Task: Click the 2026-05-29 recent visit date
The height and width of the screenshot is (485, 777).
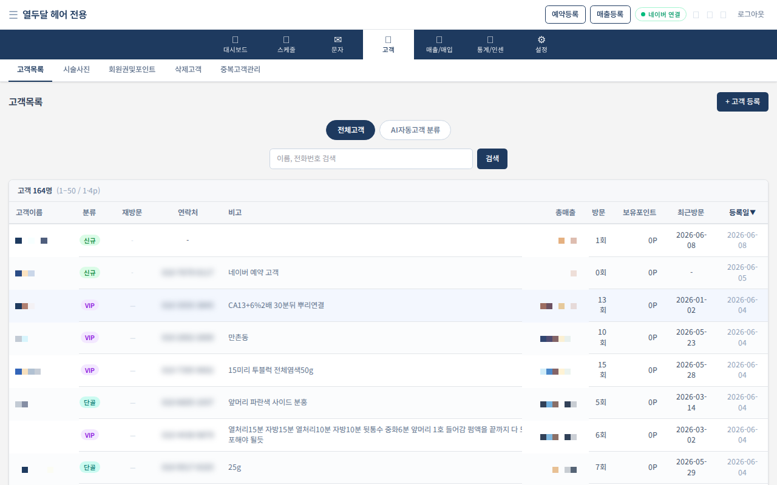Action: [x=691, y=467]
